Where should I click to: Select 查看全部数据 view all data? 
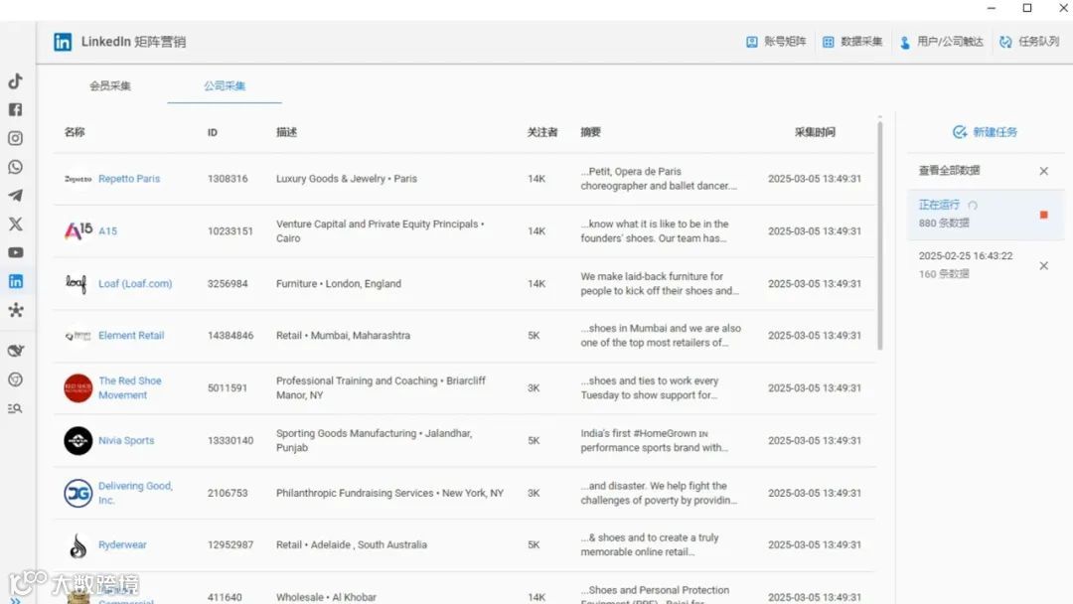tap(949, 170)
